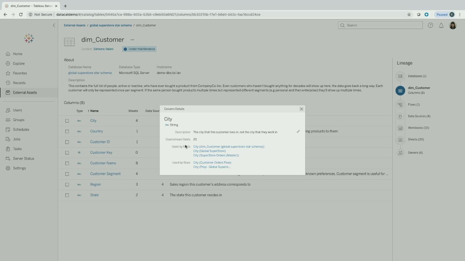Viewport: 465px width, 261px height.
Task: Open the notifications bell
Action: pos(441,25)
